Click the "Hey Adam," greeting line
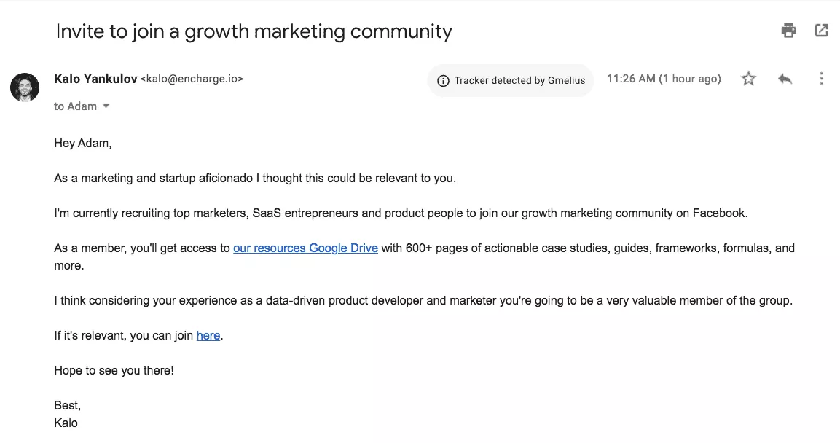The height and width of the screenshot is (443, 840). pyautogui.click(x=83, y=143)
